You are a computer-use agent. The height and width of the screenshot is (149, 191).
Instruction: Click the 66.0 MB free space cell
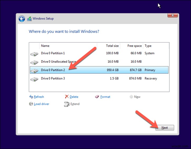click(136, 53)
